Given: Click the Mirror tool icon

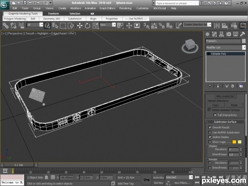Looking at the screenshot, I should 217,26.
